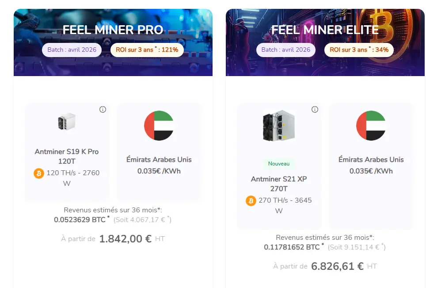Screen dimensions: 426x288
Task: Click Antminer S21 XP 270T name
Action: coord(279,184)
